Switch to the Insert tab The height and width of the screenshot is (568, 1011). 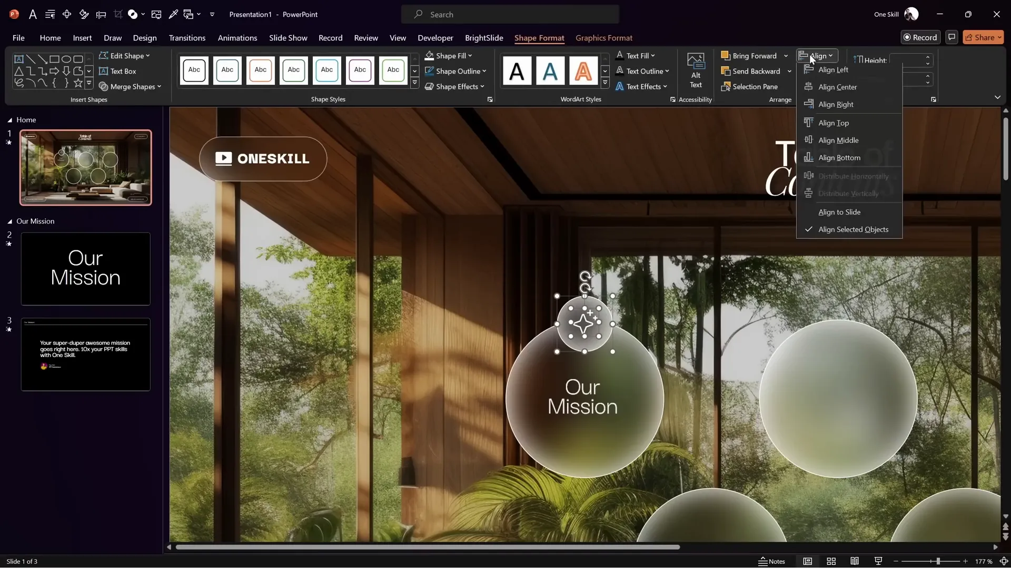[x=82, y=38]
